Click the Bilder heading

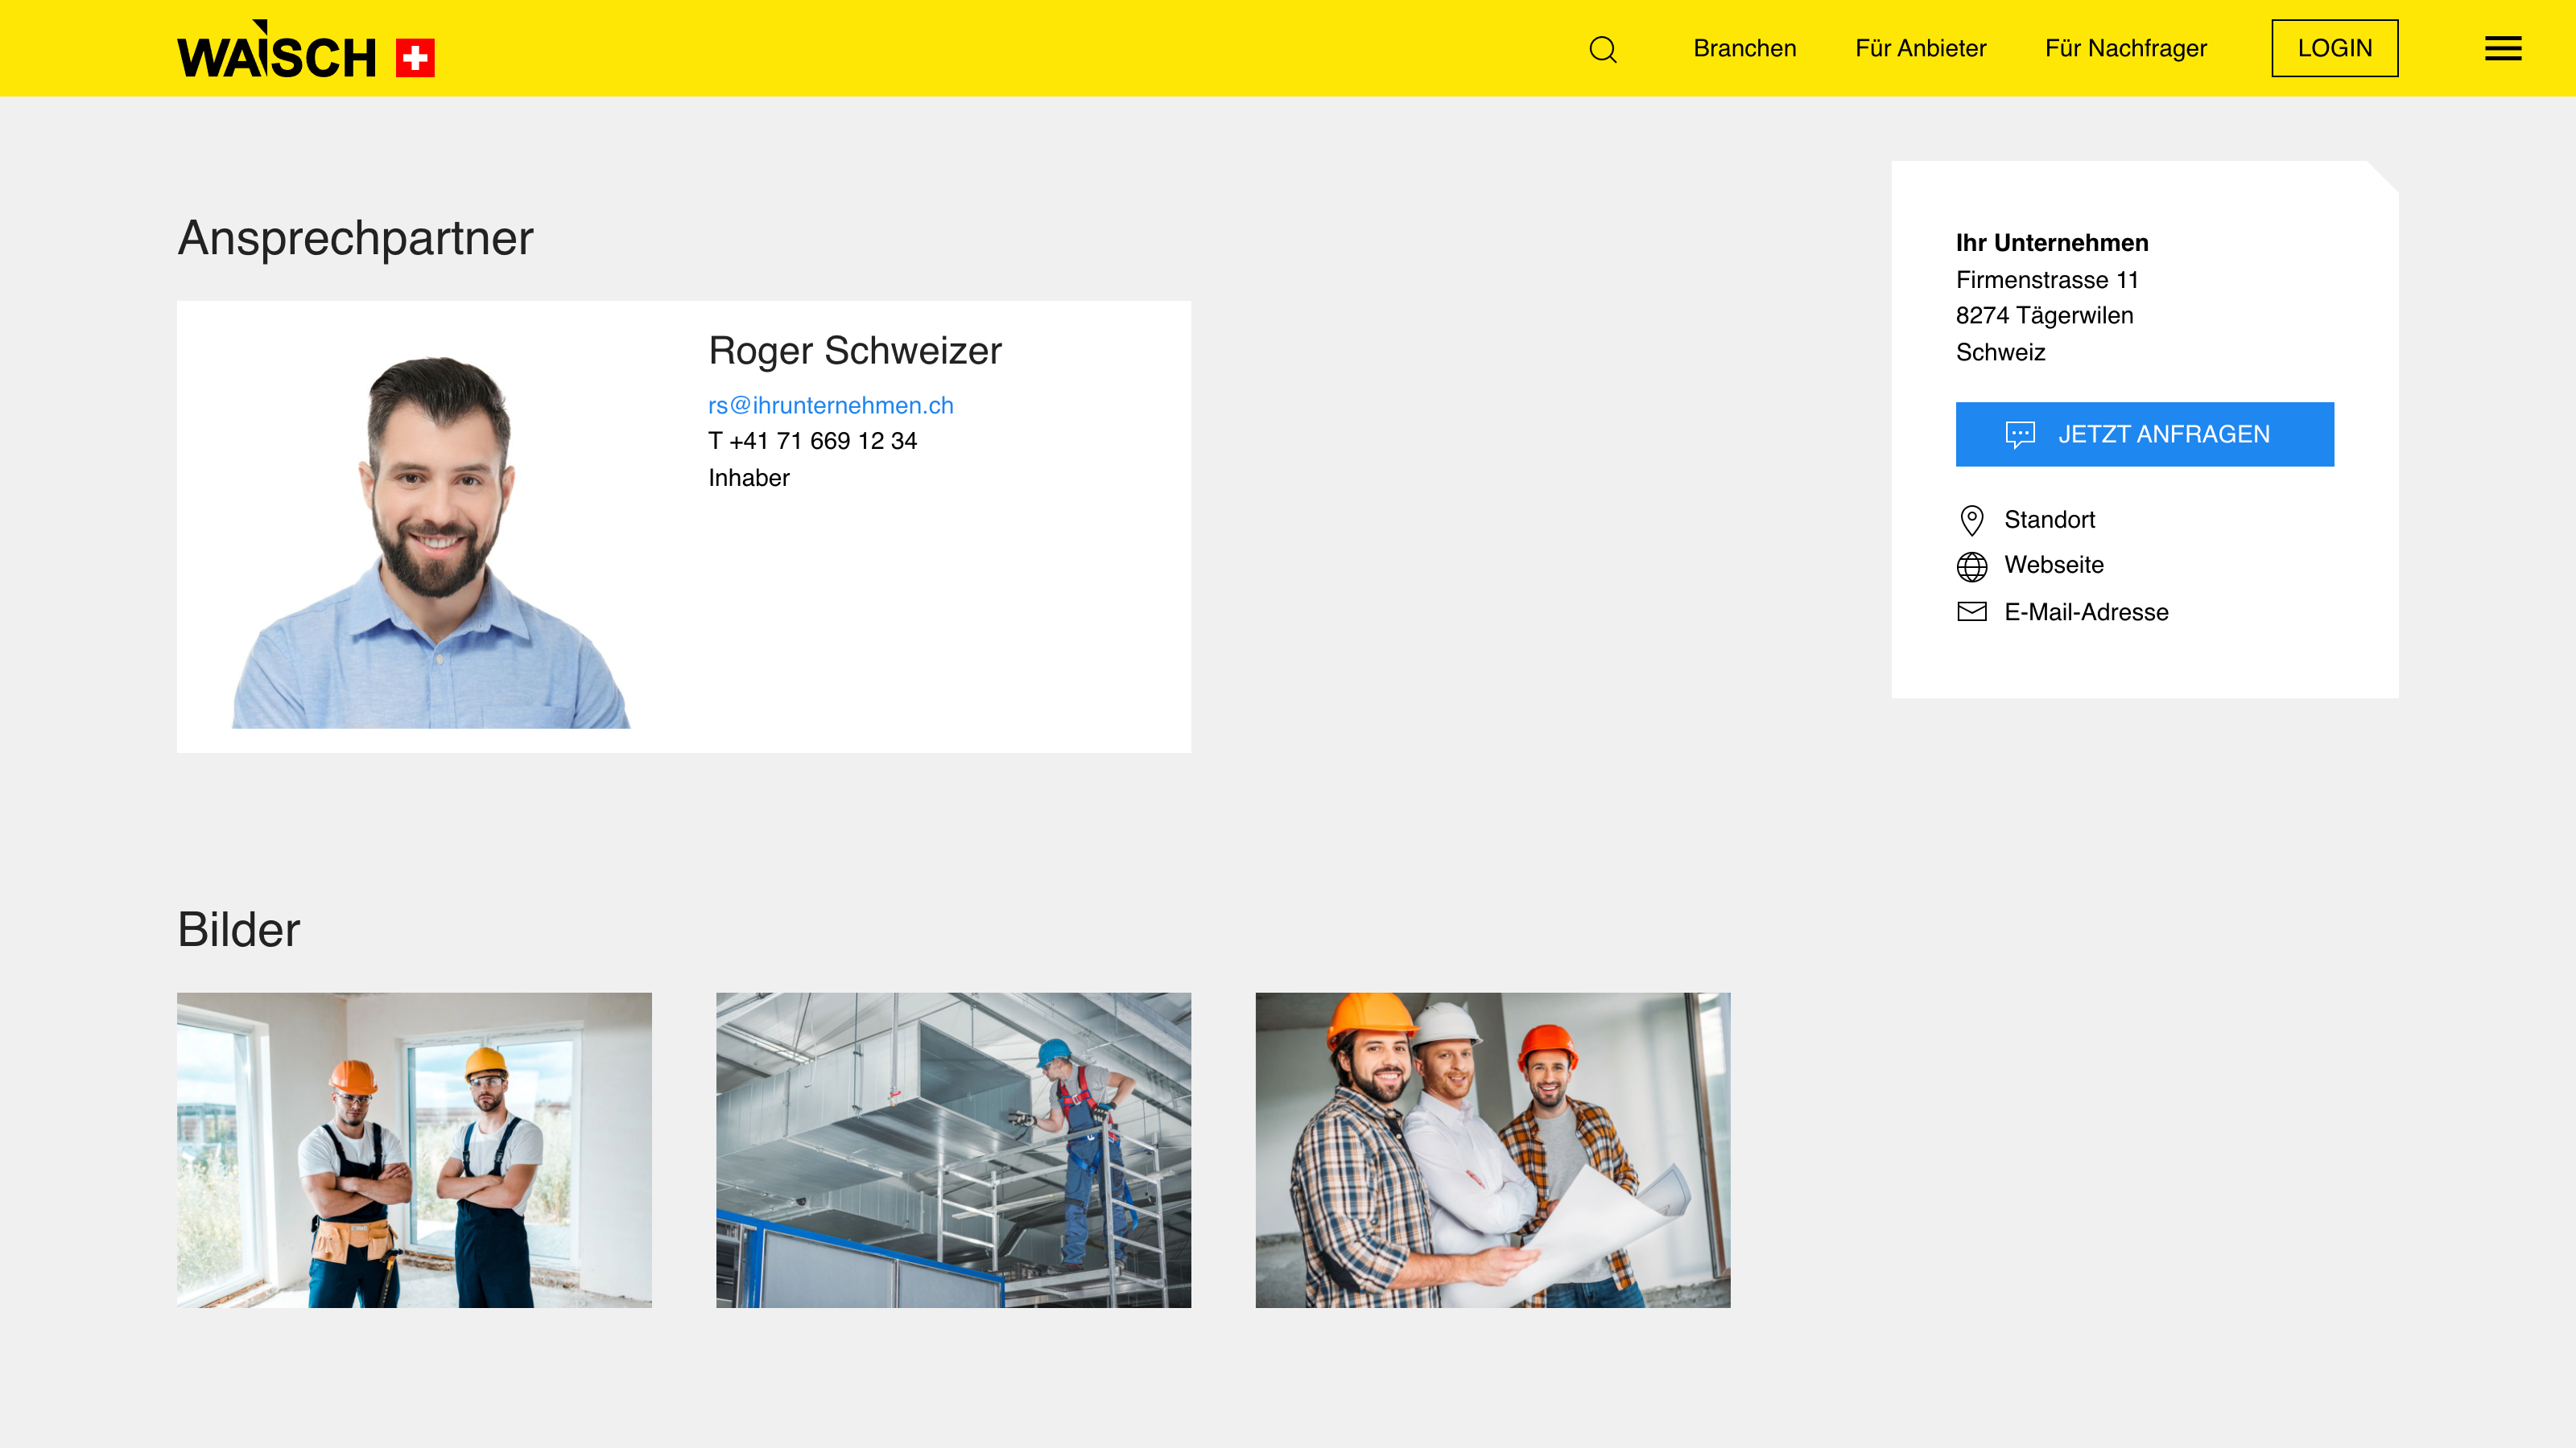238,929
